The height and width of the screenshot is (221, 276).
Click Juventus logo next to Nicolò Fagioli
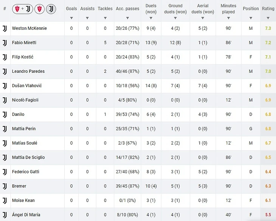pos(5,100)
